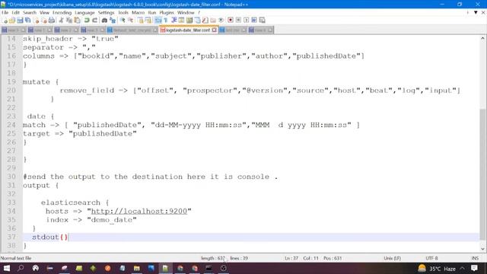Close the logstash-date_filter.conf tab
The image size is (487, 274).
click(215, 30)
